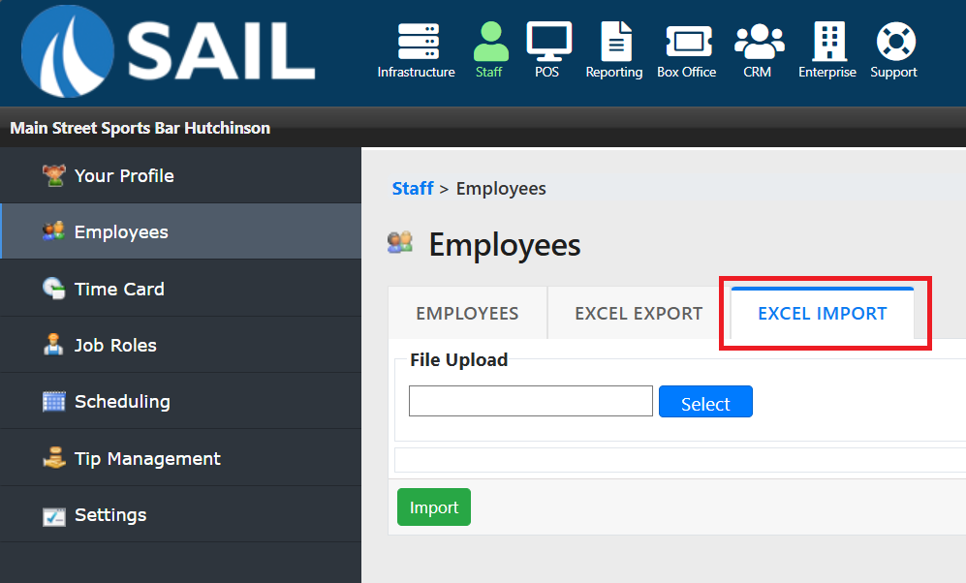Image resolution: width=966 pixels, height=583 pixels.
Task: Select the Box Office ticket icon
Action: 687,43
